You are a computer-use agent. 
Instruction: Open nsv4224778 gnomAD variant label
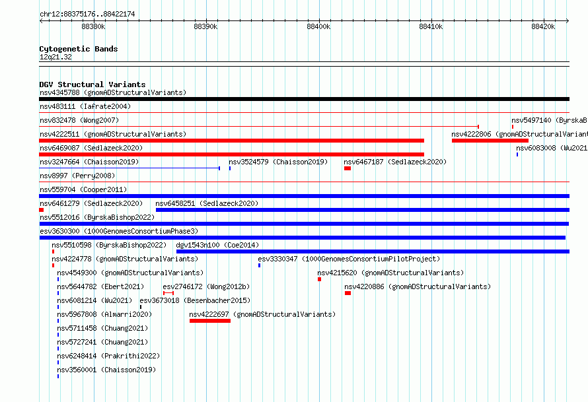(125, 259)
